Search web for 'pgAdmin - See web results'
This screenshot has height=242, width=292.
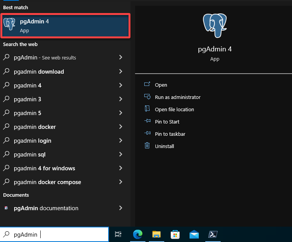tap(45, 58)
